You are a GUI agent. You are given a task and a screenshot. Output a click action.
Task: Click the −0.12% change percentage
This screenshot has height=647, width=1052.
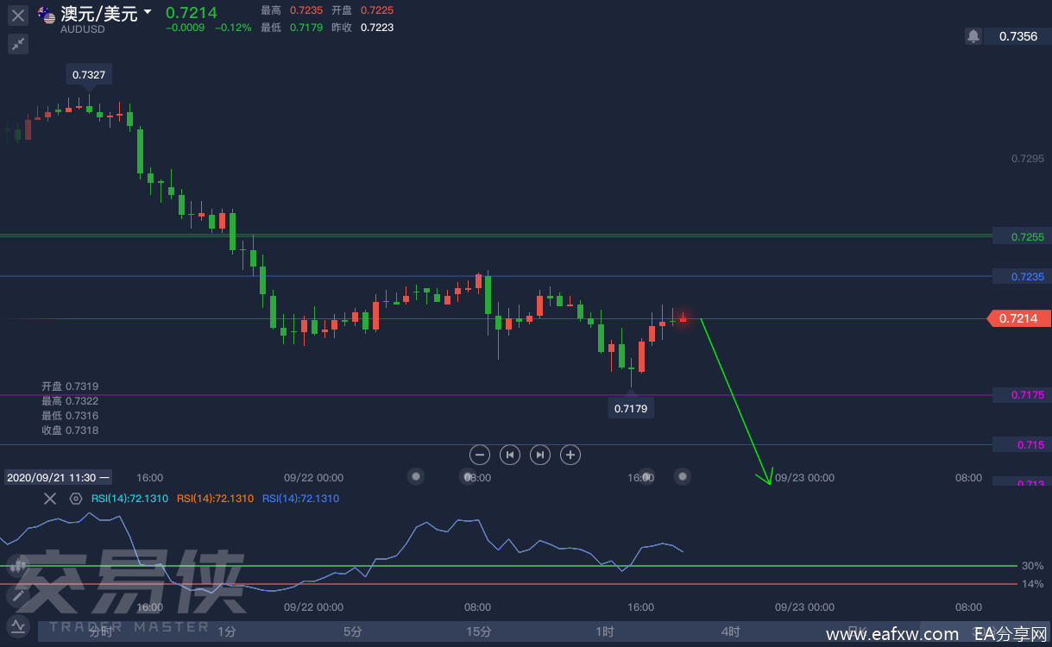click(x=233, y=28)
